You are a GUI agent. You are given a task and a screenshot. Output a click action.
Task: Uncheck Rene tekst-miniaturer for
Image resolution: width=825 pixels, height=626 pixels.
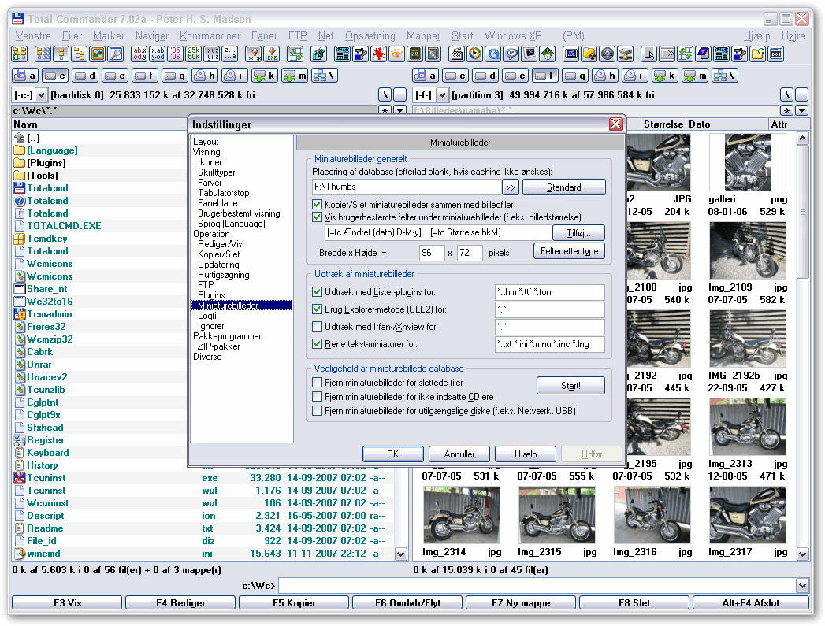click(x=318, y=344)
